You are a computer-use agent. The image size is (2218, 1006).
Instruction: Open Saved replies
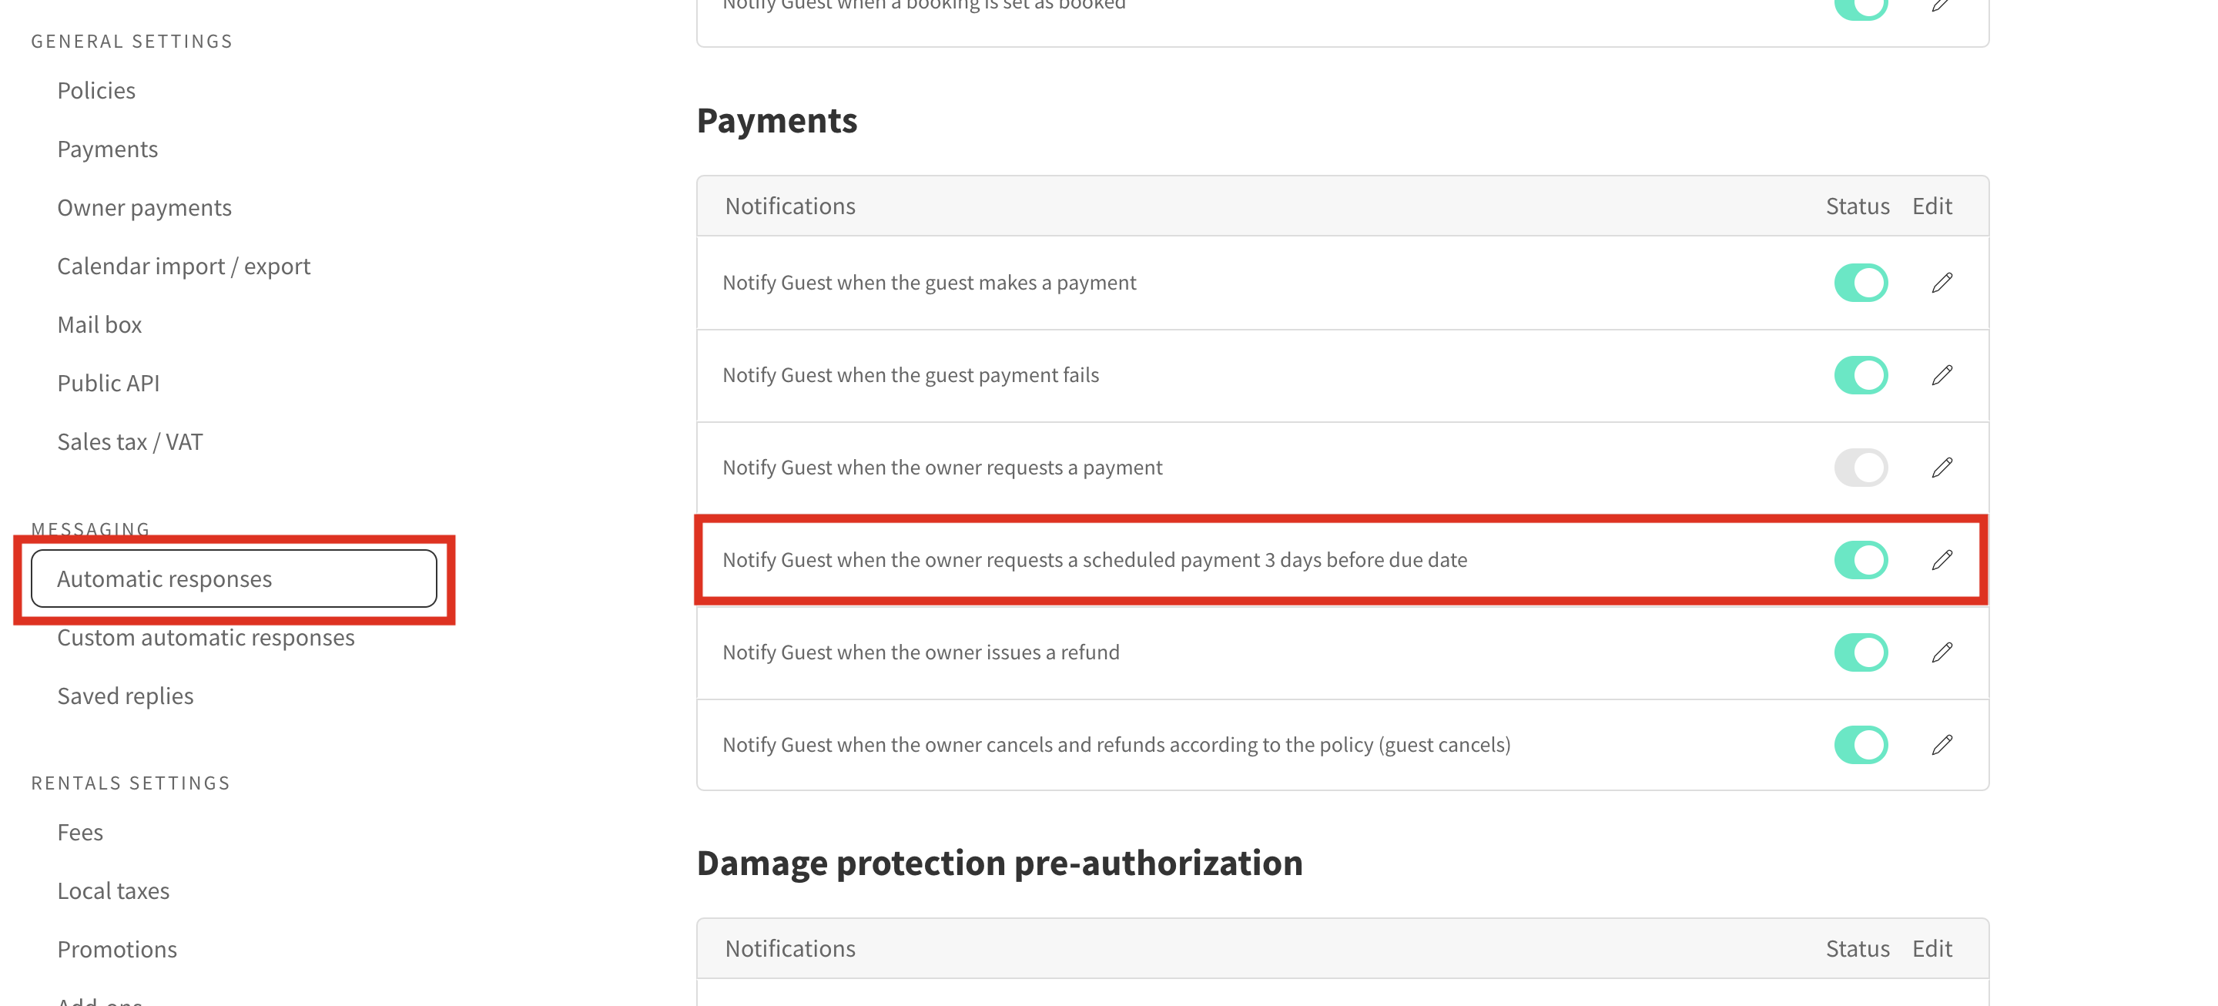[126, 696]
